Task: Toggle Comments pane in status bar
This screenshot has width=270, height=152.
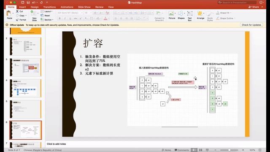Action: (182, 150)
